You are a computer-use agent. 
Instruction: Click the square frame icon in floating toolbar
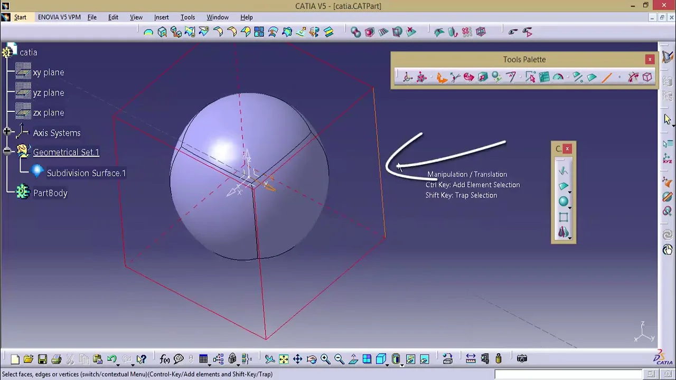click(563, 217)
